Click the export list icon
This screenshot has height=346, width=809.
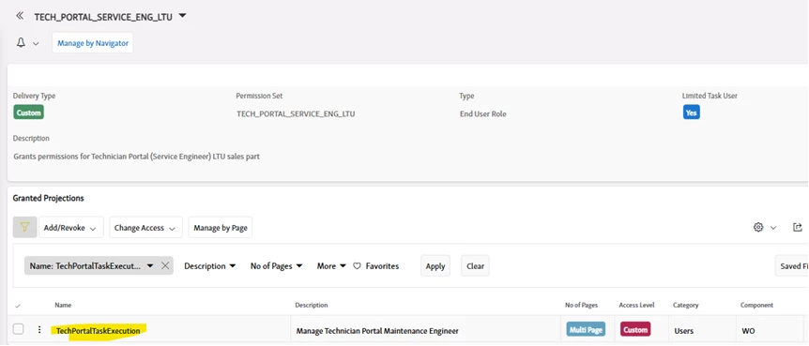point(798,228)
